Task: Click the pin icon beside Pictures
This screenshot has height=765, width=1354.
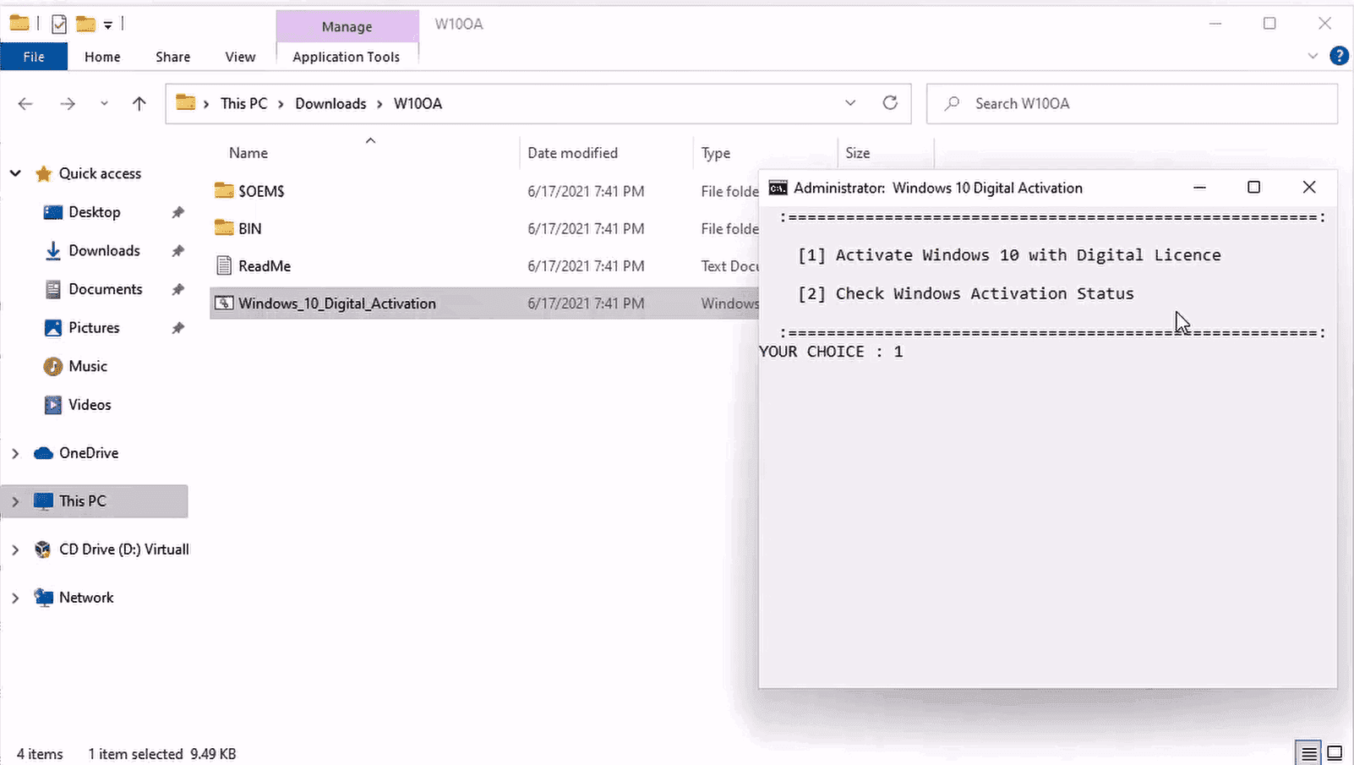Action: click(177, 328)
